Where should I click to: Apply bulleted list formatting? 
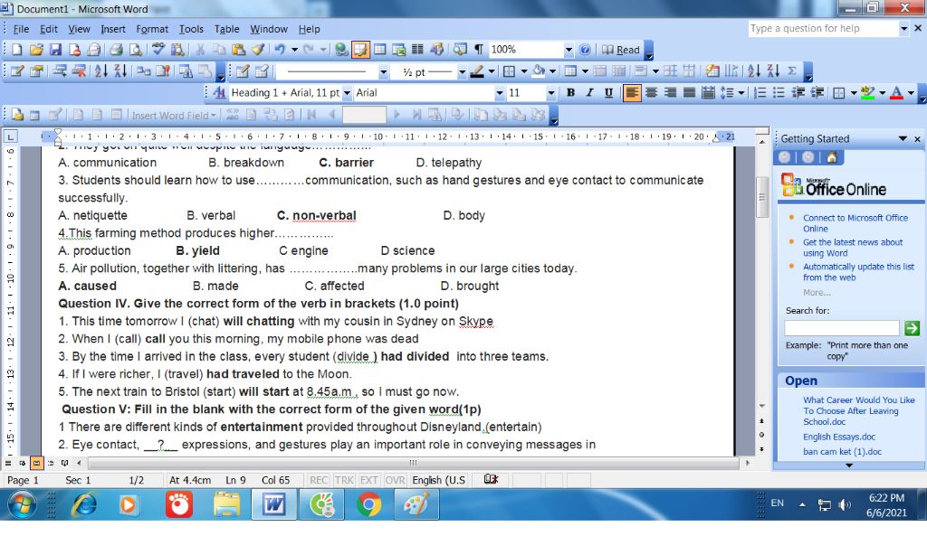[779, 93]
